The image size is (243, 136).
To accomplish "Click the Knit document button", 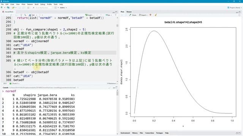I will 32,15.
